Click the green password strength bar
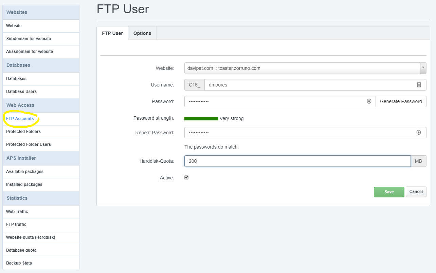The height and width of the screenshot is (273, 436). pos(201,118)
